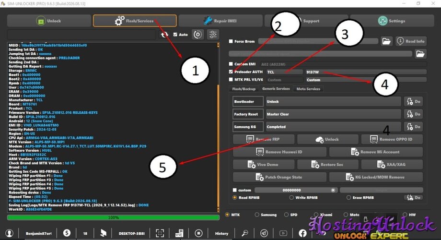Open the folder icon on the second path row

(x=420, y=54)
